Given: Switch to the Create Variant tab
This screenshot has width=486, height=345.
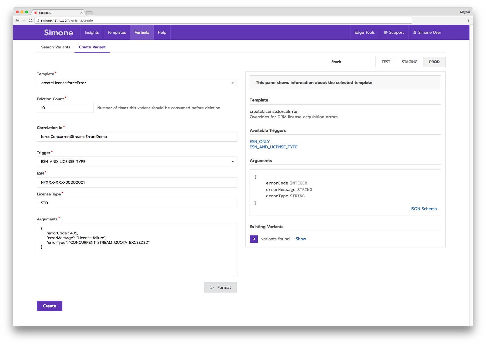Looking at the screenshot, I should click(92, 47).
